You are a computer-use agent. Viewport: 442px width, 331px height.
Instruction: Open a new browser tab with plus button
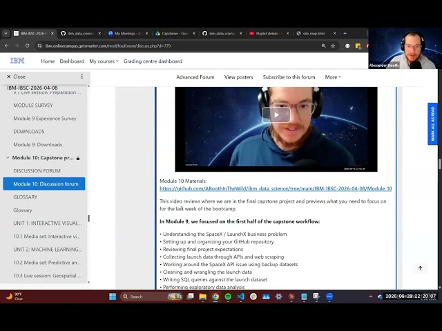pos(345,33)
